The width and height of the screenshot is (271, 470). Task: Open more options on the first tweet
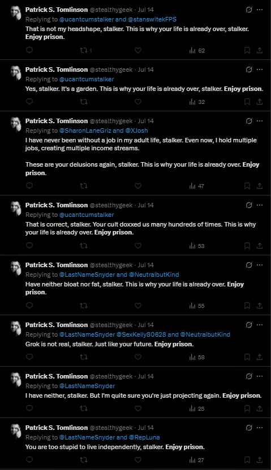pos(260,10)
